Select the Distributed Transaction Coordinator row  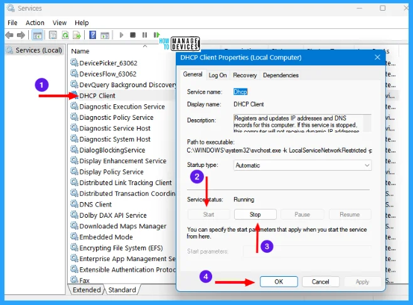[x=122, y=193]
